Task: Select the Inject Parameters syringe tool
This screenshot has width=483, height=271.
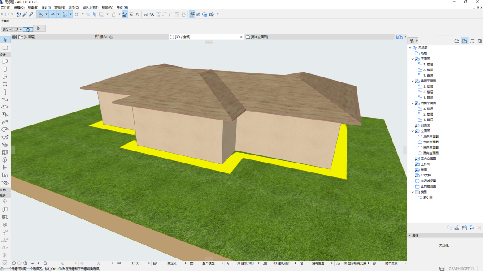Action: pyautogui.click(x=31, y=14)
